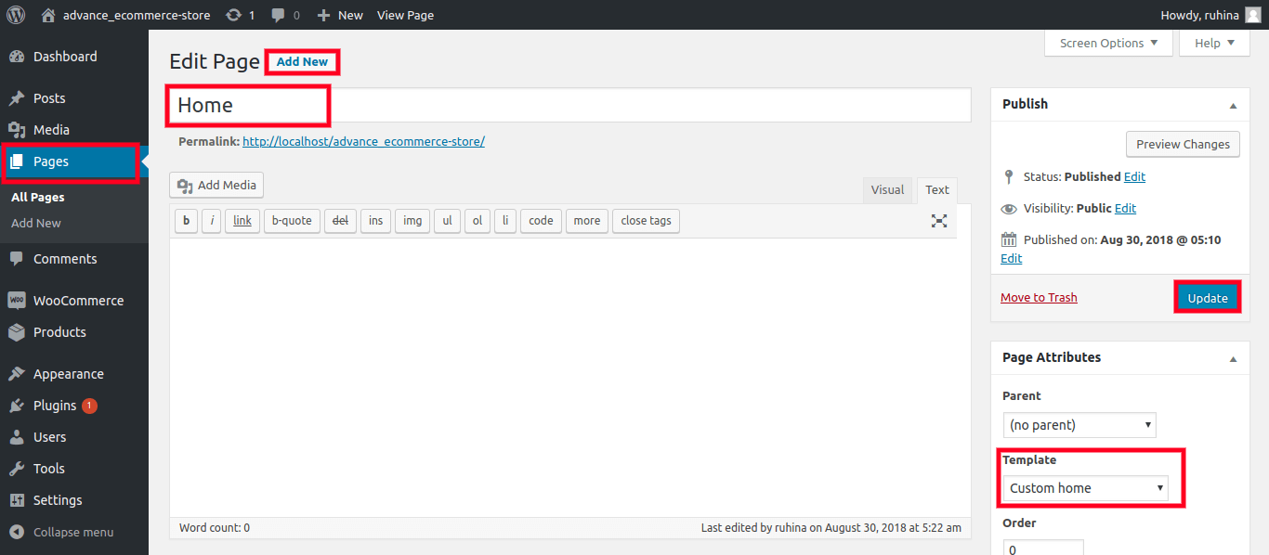Click the b-quote formatting button
Screen dimensions: 1269x555
(292, 221)
